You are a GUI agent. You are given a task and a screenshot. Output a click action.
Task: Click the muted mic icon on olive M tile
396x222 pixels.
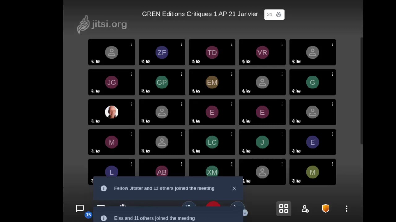pos(294,181)
